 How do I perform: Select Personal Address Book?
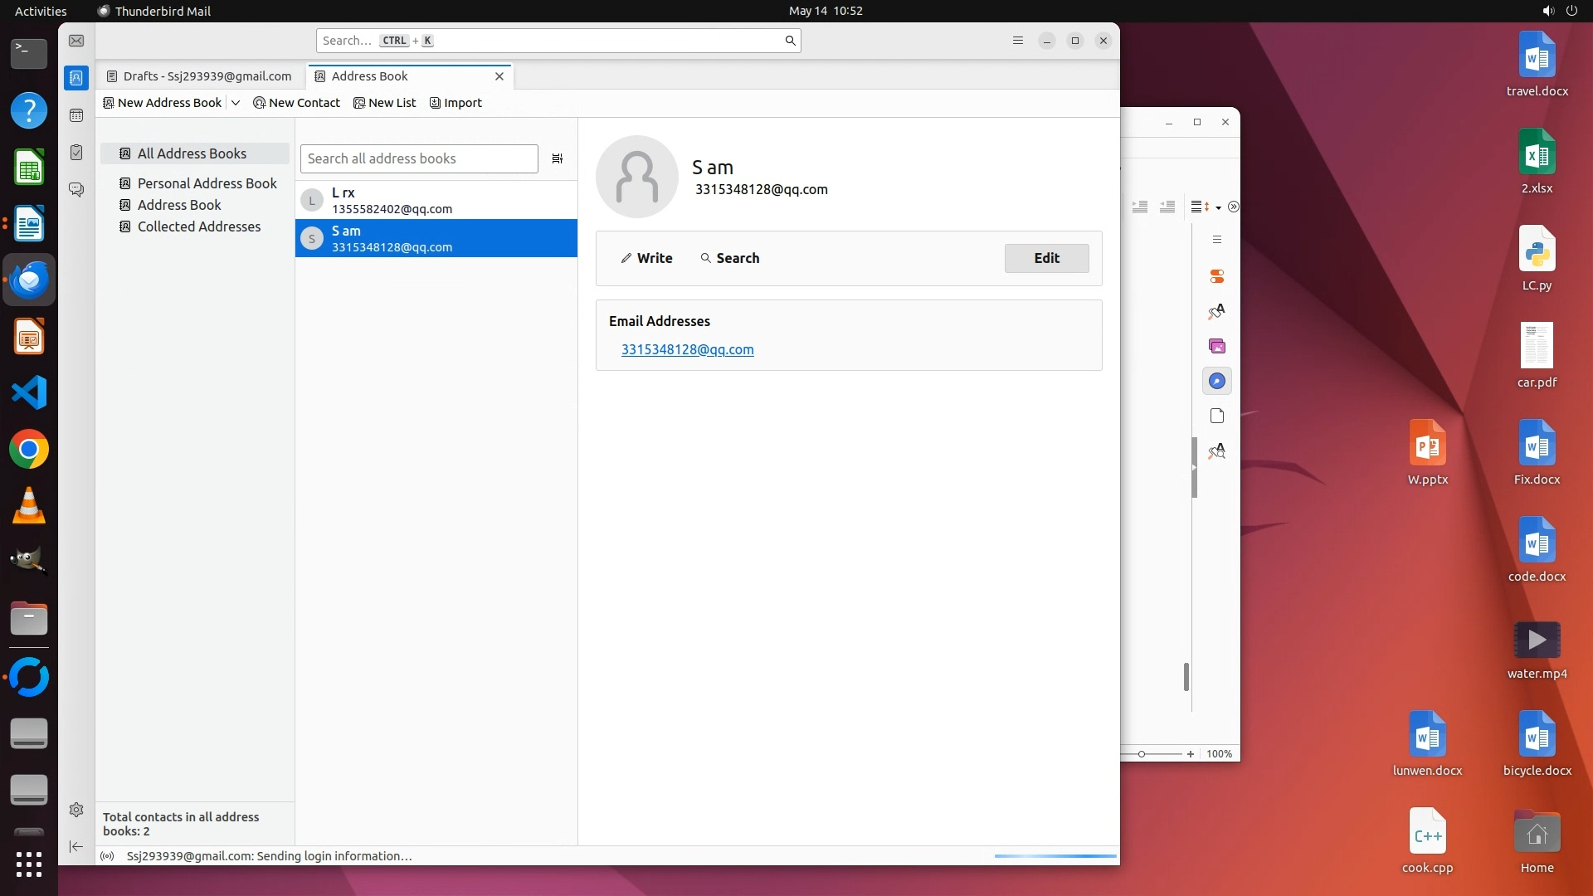pyautogui.click(x=207, y=183)
